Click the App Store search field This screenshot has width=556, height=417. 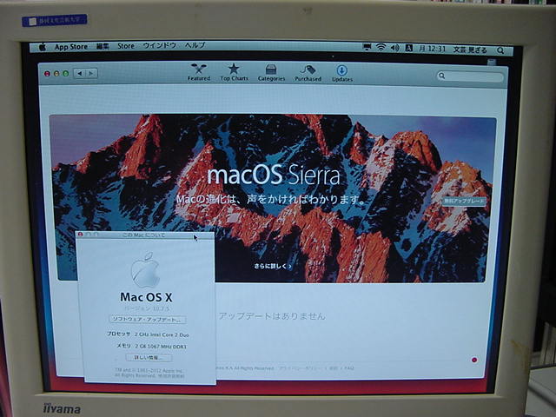[x=470, y=76]
